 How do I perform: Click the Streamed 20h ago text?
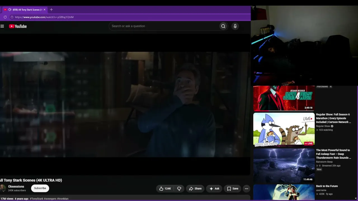331,166
